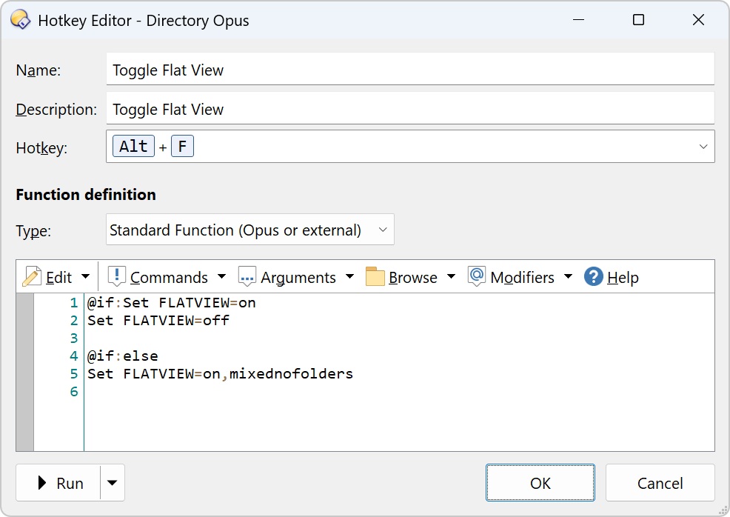Open the Browse menu dropdown arrow
The height and width of the screenshot is (517, 730).
coord(451,277)
